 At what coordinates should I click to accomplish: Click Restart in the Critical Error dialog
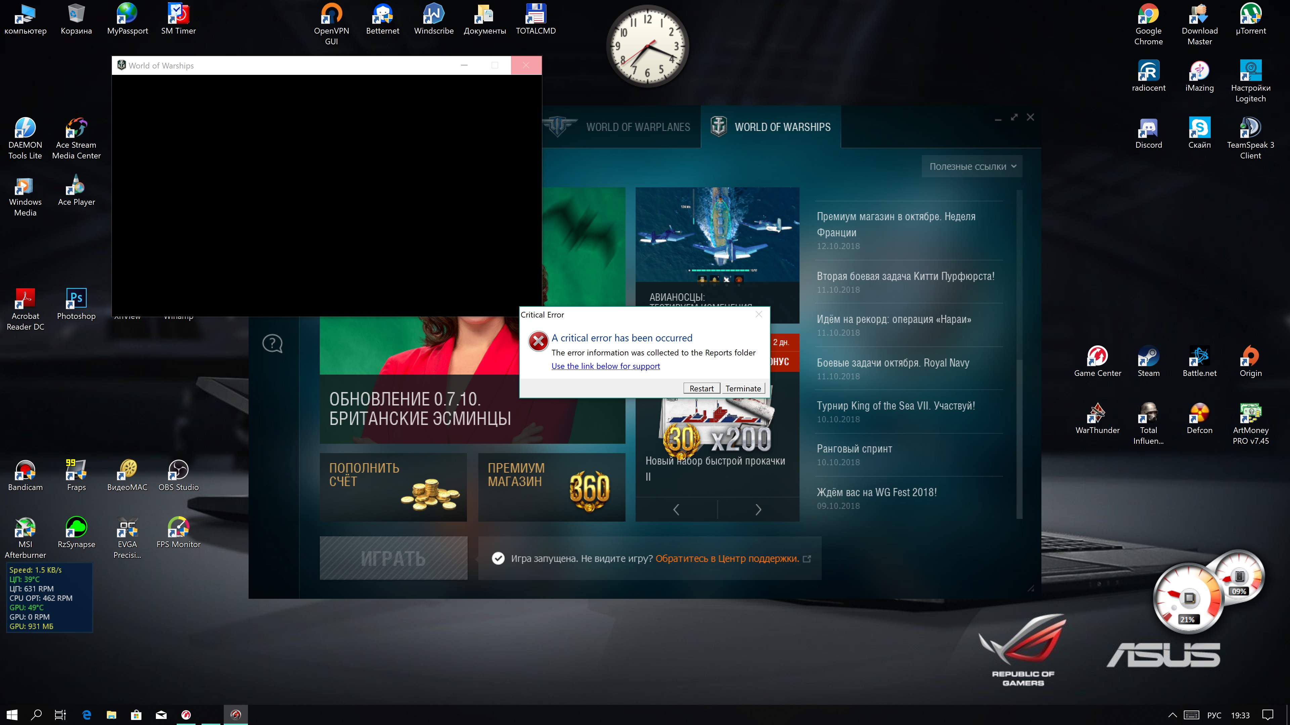point(701,388)
